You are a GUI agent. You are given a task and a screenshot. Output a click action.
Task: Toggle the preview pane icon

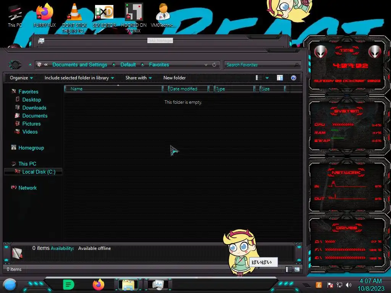point(280,78)
